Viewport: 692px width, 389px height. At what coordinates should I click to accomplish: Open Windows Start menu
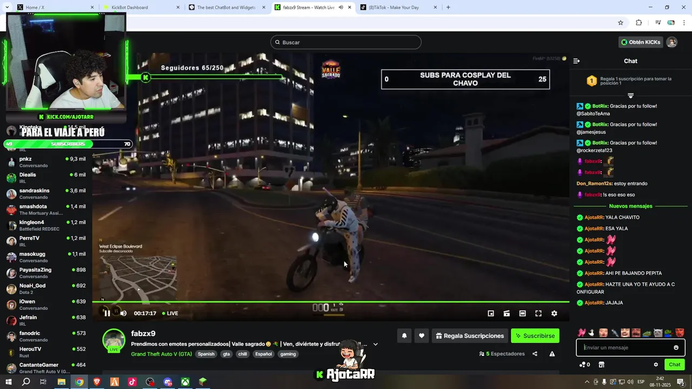(9, 382)
